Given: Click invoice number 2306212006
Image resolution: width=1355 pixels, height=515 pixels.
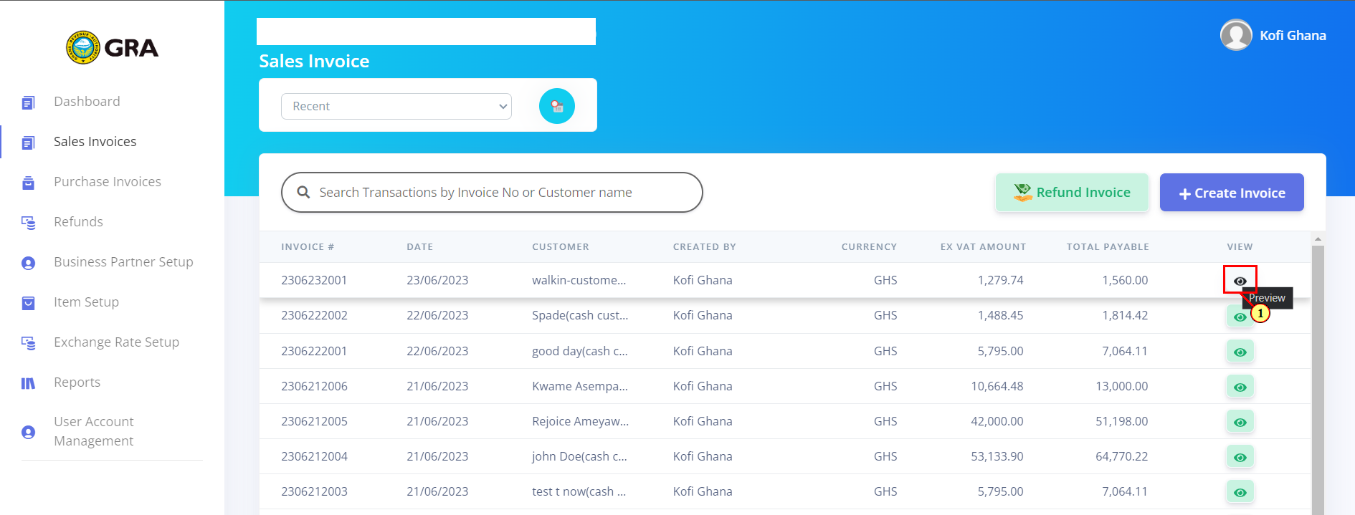Looking at the screenshot, I should 314,386.
